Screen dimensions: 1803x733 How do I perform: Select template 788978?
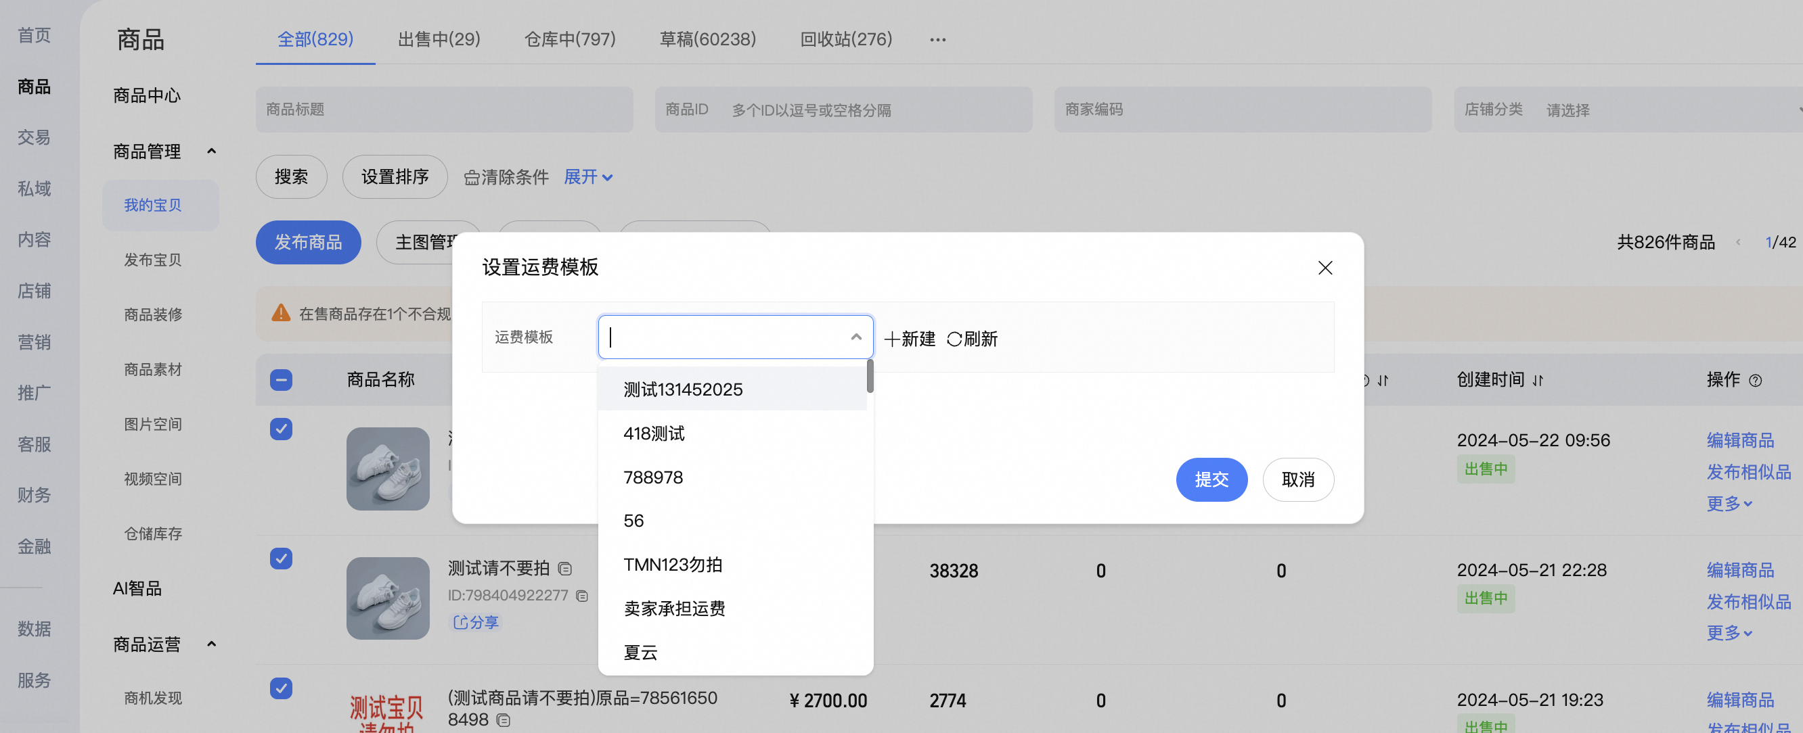(x=732, y=477)
